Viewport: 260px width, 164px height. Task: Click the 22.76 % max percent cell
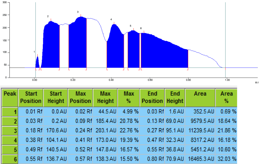(x=128, y=131)
